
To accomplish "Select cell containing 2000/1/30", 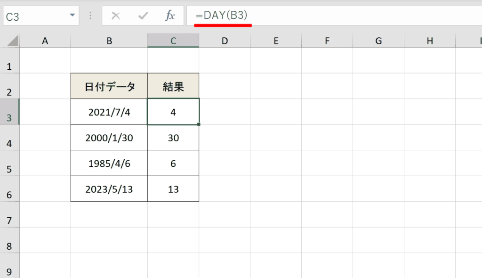I will (x=109, y=138).
